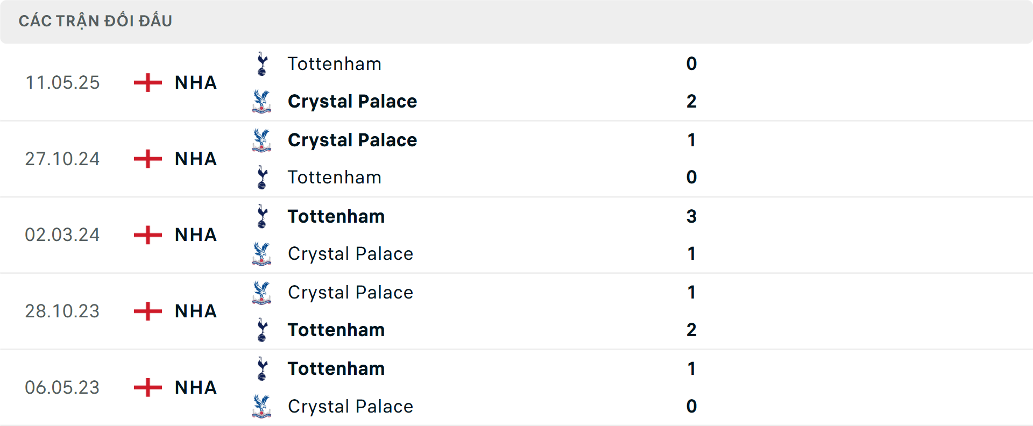Open the Tottenham team page link
The image size is (1033, 426).
tap(335, 63)
